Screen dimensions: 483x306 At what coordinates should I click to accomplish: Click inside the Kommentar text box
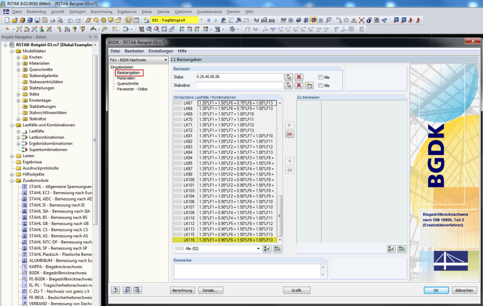coord(247,271)
